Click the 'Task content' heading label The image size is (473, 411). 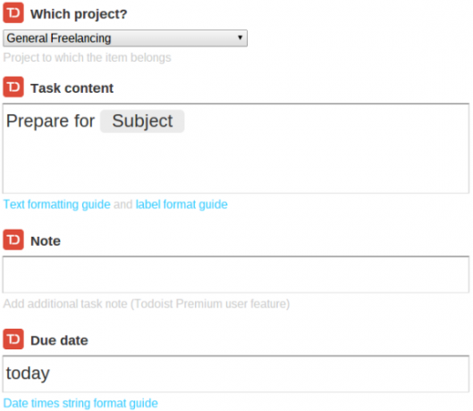pos(72,88)
